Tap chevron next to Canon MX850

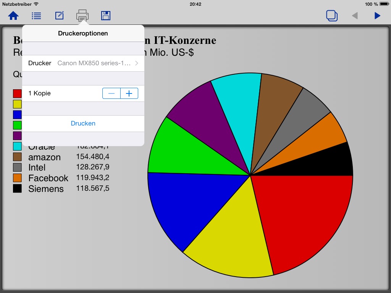(x=137, y=63)
